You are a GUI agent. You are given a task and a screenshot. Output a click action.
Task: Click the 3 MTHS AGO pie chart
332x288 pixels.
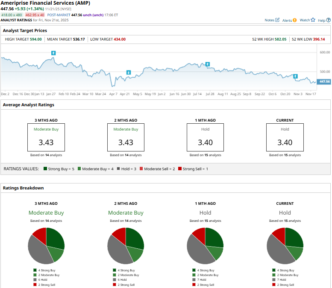pos(46,246)
